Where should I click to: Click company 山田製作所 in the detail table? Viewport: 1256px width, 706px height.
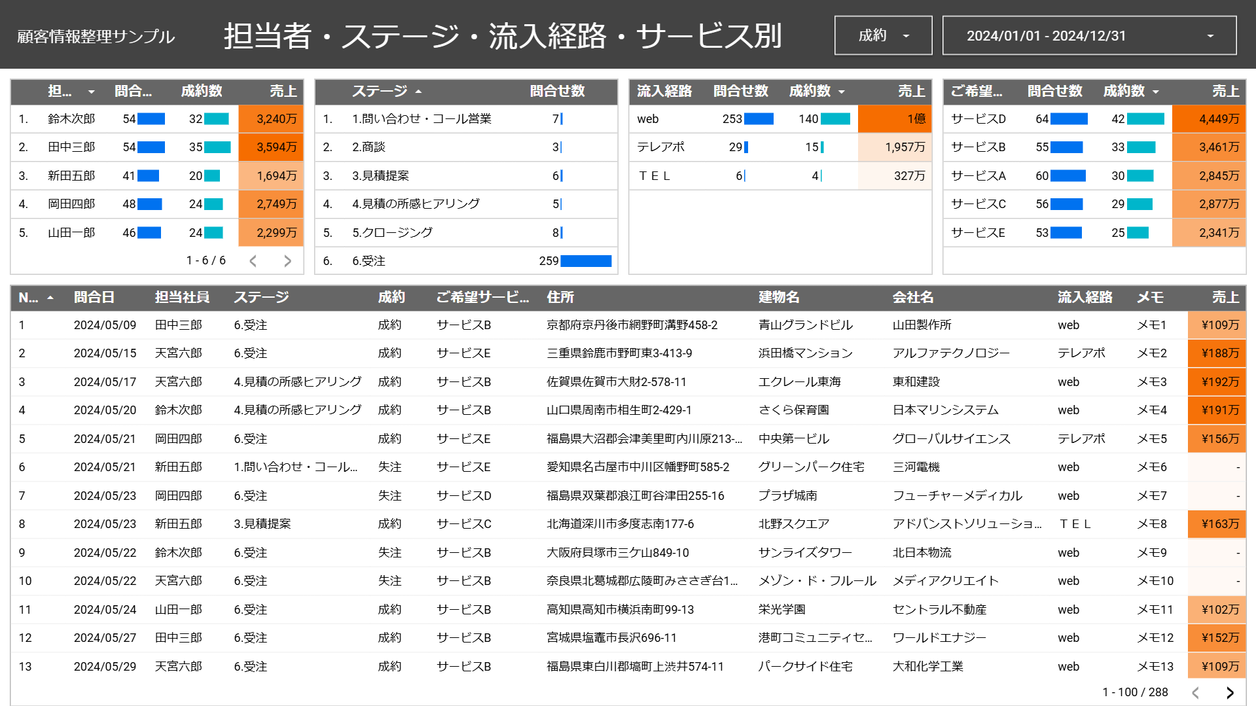tap(922, 325)
